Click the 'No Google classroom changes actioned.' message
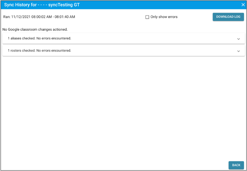The height and width of the screenshot is (171, 247). click(x=35, y=30)
